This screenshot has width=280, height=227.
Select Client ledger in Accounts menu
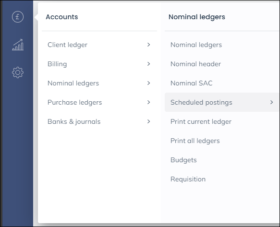[x=99, y=45]
